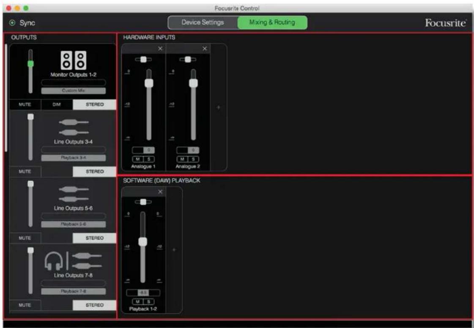The height and width of the screenshot is (328, 474).
Task: Click the Line Outputs 5-6 name field
Action: pyautogui.click(x=74, y=216)
